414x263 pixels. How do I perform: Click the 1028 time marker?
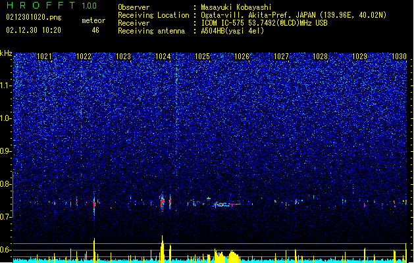(x=320, y=57)
